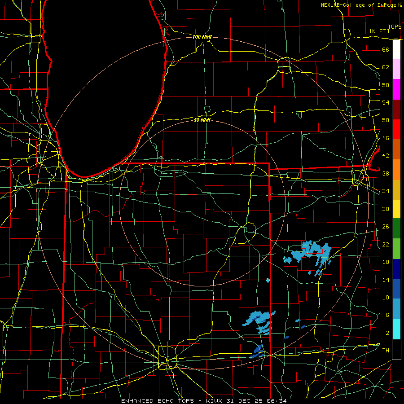Select the maroon legend color block
This screenshot has height=404, width=404.
pos(396,109)
